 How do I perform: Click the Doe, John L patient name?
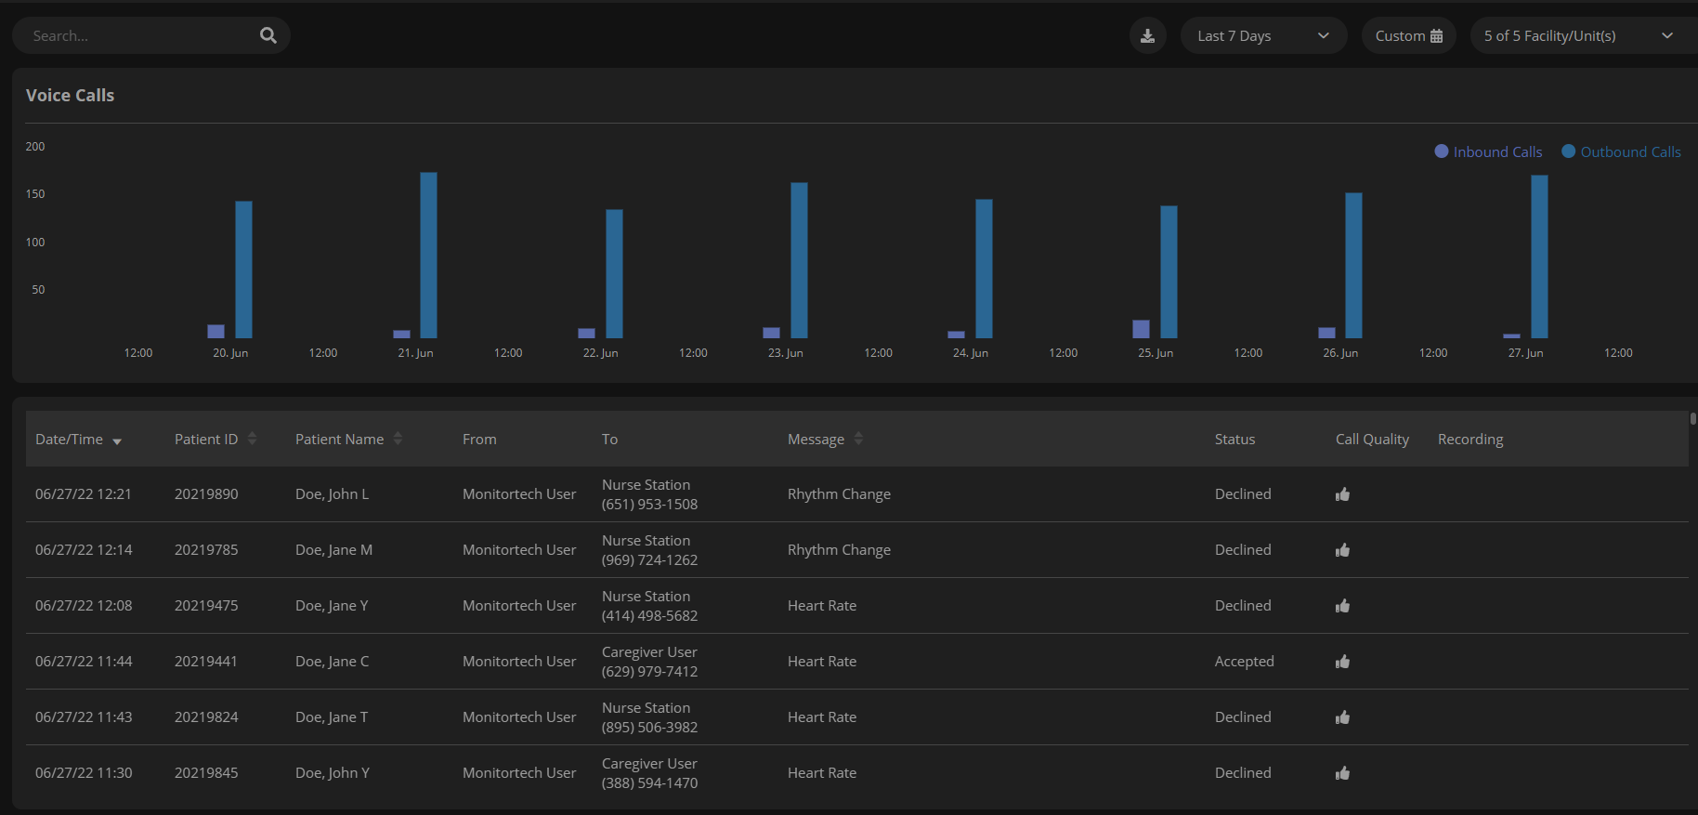point(332,493)
